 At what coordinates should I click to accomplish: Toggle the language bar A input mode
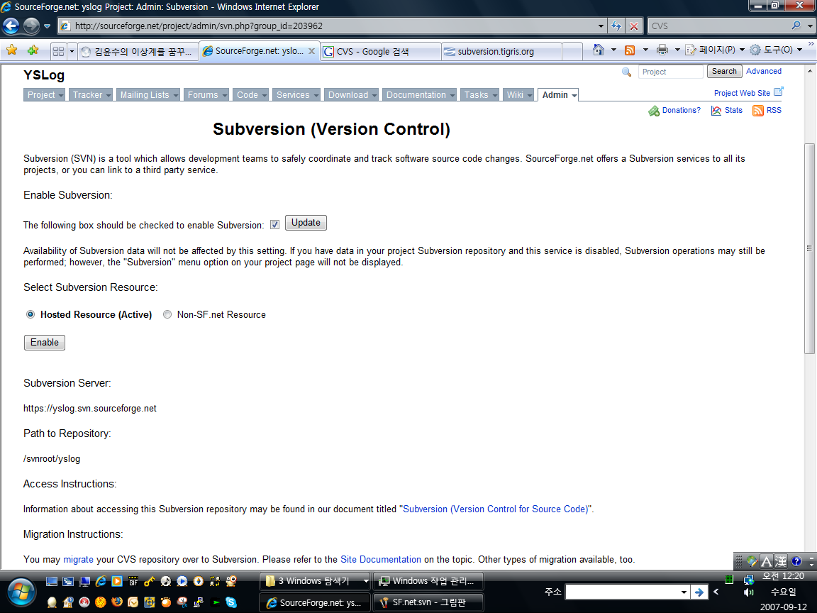point(766,561)
